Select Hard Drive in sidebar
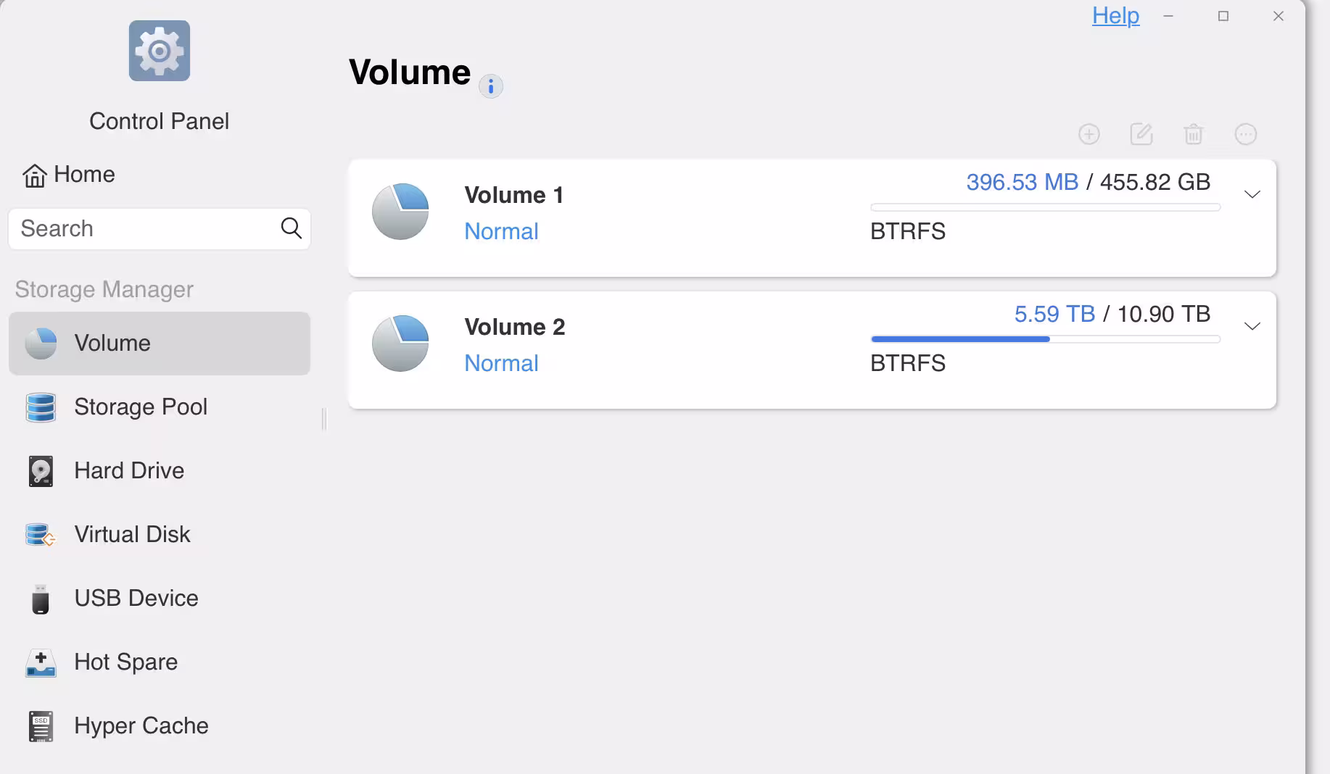The height and width of the screenshot is (774, 1330). 160,471
